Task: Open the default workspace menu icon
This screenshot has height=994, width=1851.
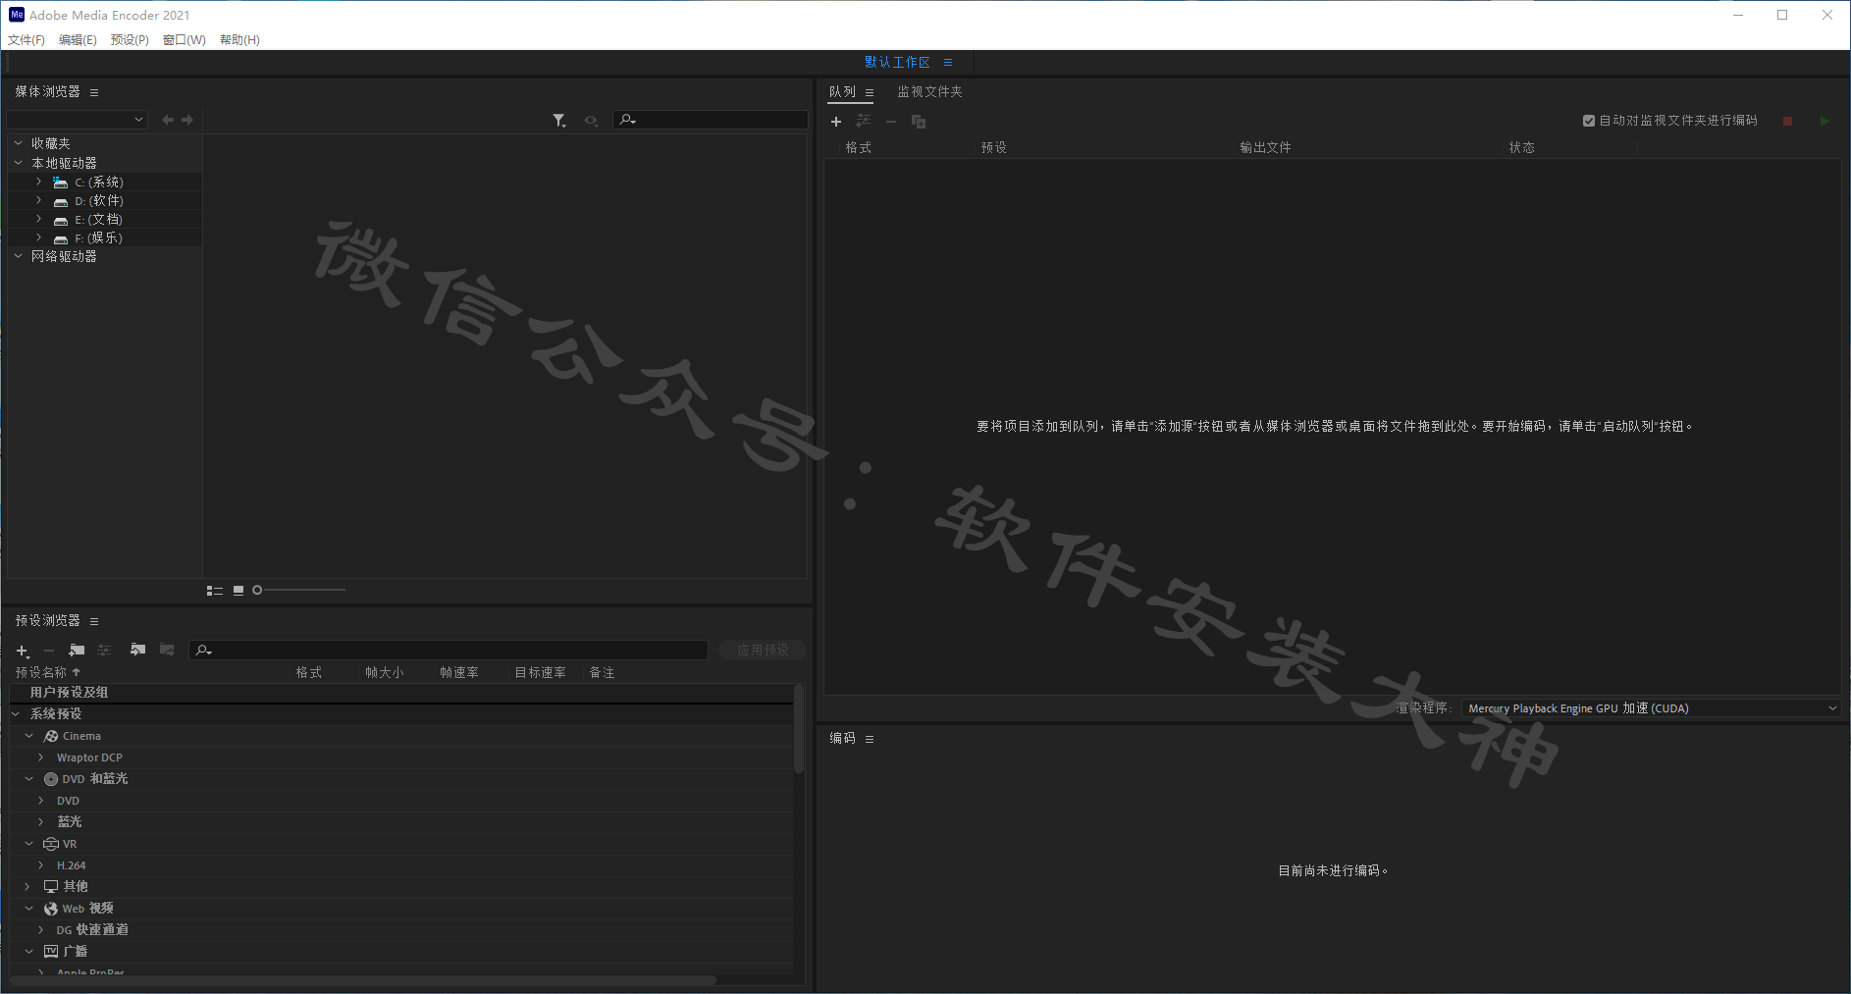Action: click(948, 62)
